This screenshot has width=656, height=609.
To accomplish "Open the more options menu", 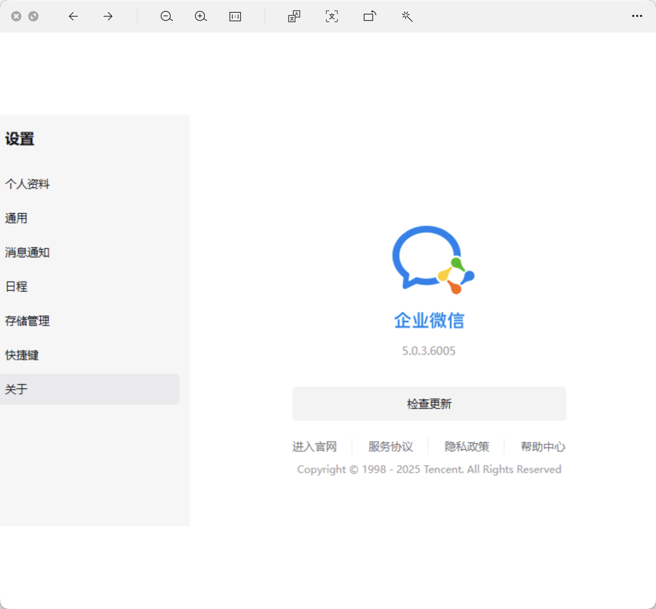I will click(637, 16).
